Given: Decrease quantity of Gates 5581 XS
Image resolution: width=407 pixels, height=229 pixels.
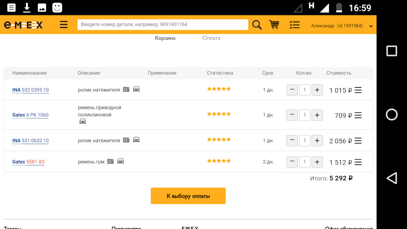Looking at the screenshot, I should [292, 162].
